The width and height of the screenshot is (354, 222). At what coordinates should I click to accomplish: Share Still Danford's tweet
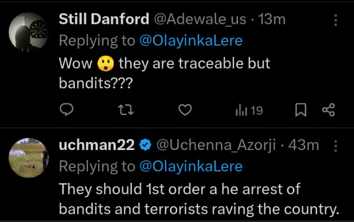[x=328, y=110]
